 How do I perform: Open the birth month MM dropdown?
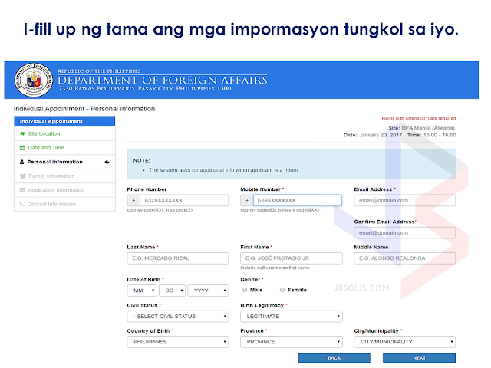(x=142, y=291)
